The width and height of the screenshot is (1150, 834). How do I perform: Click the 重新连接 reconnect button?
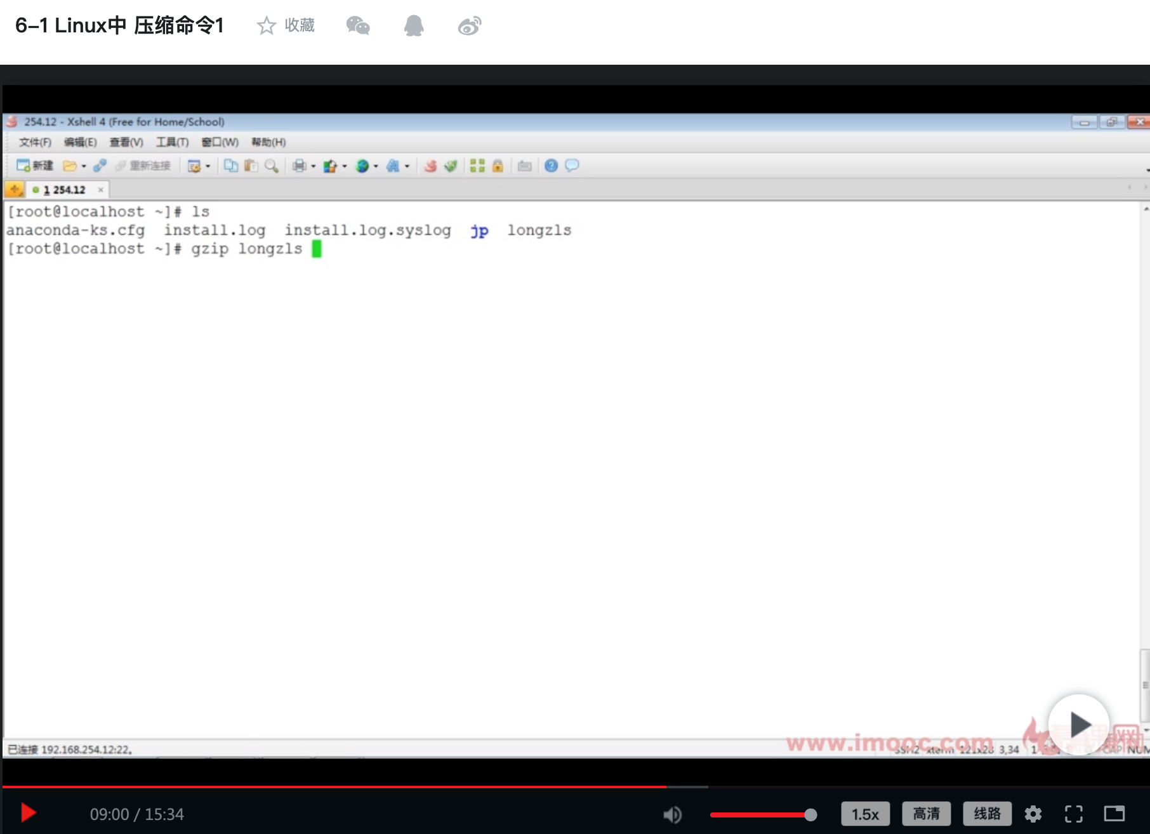coord(143,166)
